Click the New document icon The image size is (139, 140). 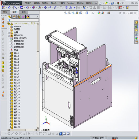pos(100,3)
